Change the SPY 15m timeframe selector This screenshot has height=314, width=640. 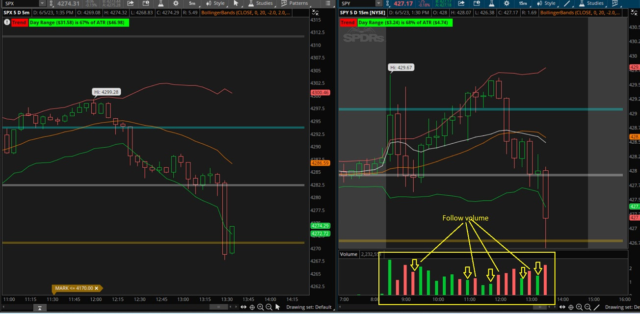(x=523, y=3)
